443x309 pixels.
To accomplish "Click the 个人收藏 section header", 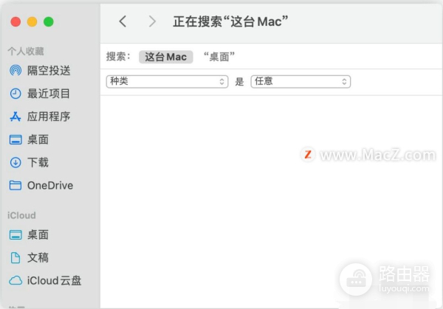I will pos(26,52).
